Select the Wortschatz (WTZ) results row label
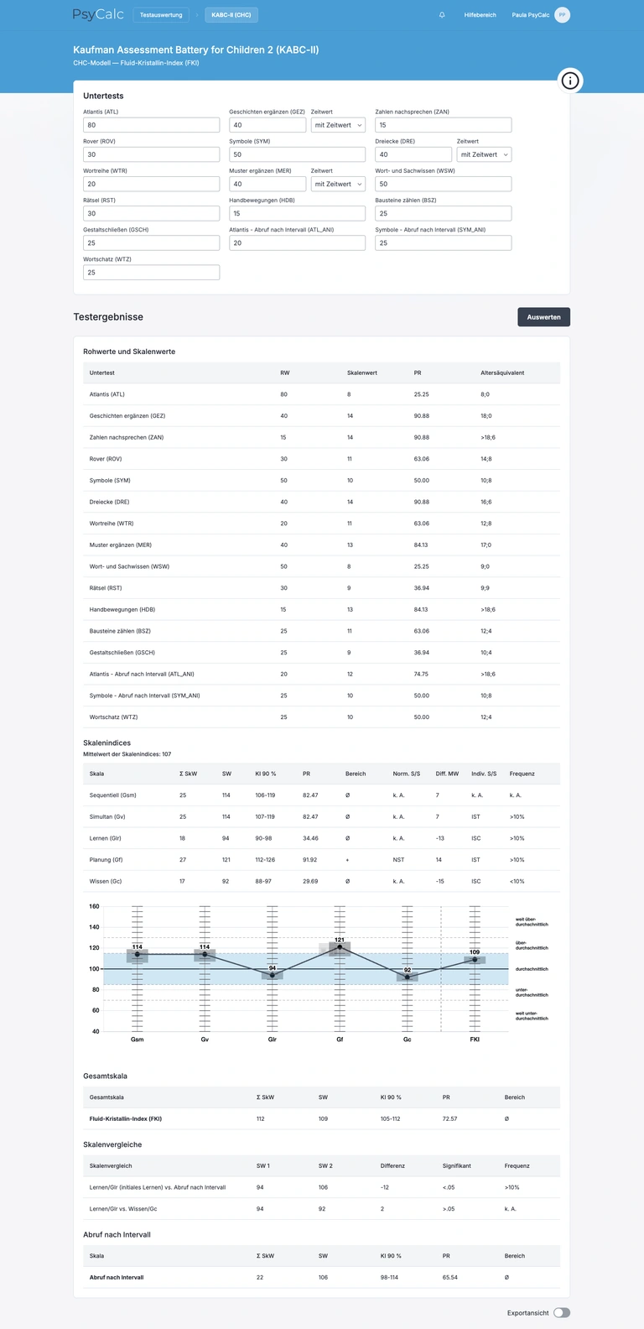 tap(112, 717)
